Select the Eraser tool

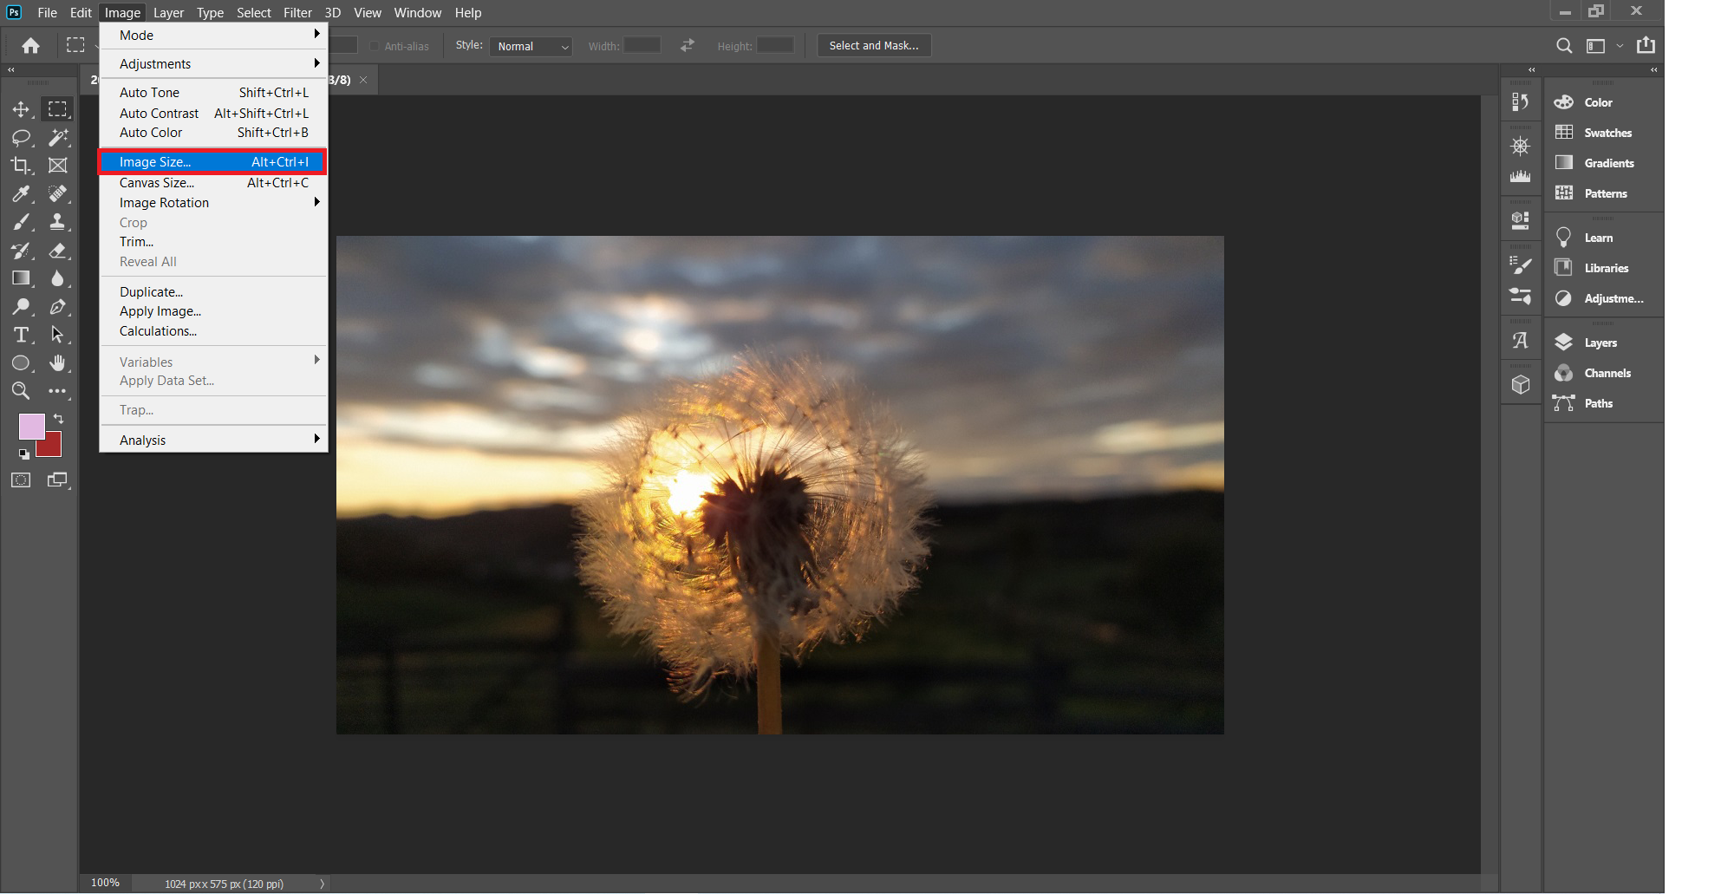tap(57, 251)
